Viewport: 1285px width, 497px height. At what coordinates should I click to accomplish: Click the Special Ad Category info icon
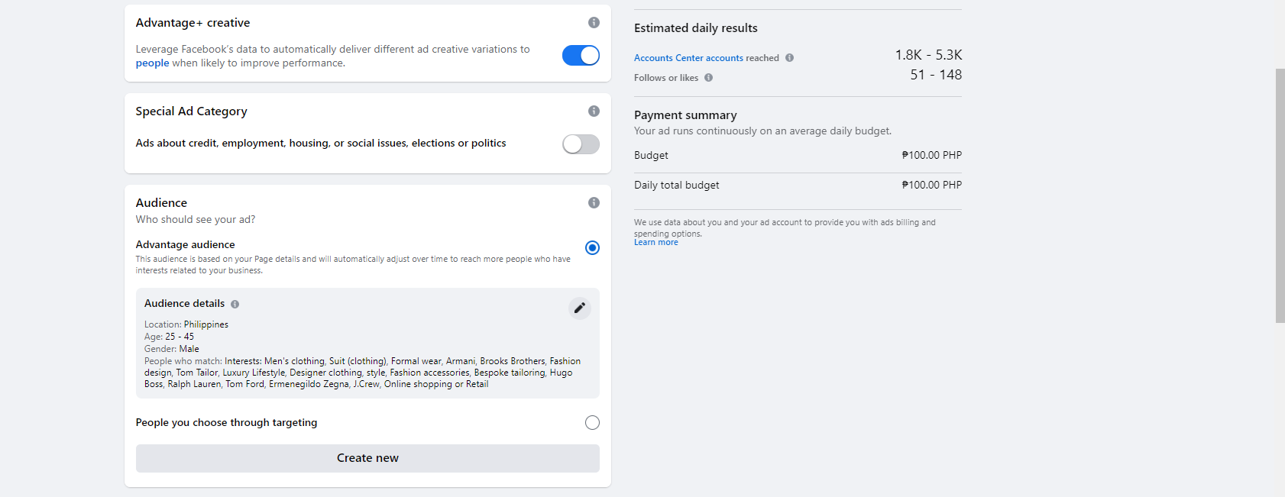click(594, 111)
